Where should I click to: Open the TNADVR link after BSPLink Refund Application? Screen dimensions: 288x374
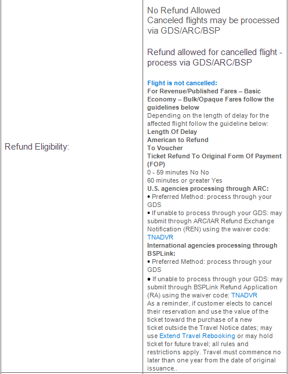tap(244, 295)
